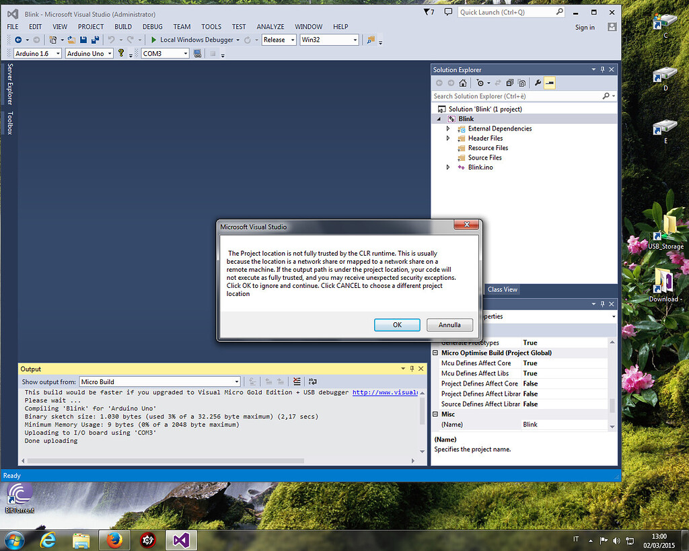Click the account picture icon near Sign in
The image size is (689, 551).
(612, 27)
